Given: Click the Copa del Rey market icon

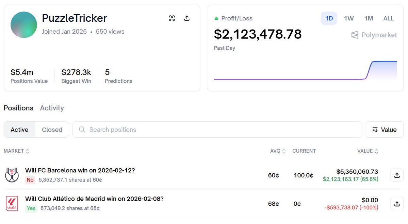Looking at the screenshot, I should (12, 175).
